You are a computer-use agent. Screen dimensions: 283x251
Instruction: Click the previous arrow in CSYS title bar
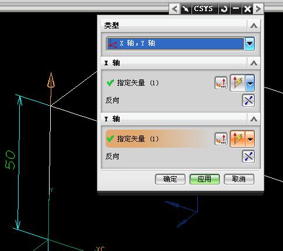pos(174,9)
